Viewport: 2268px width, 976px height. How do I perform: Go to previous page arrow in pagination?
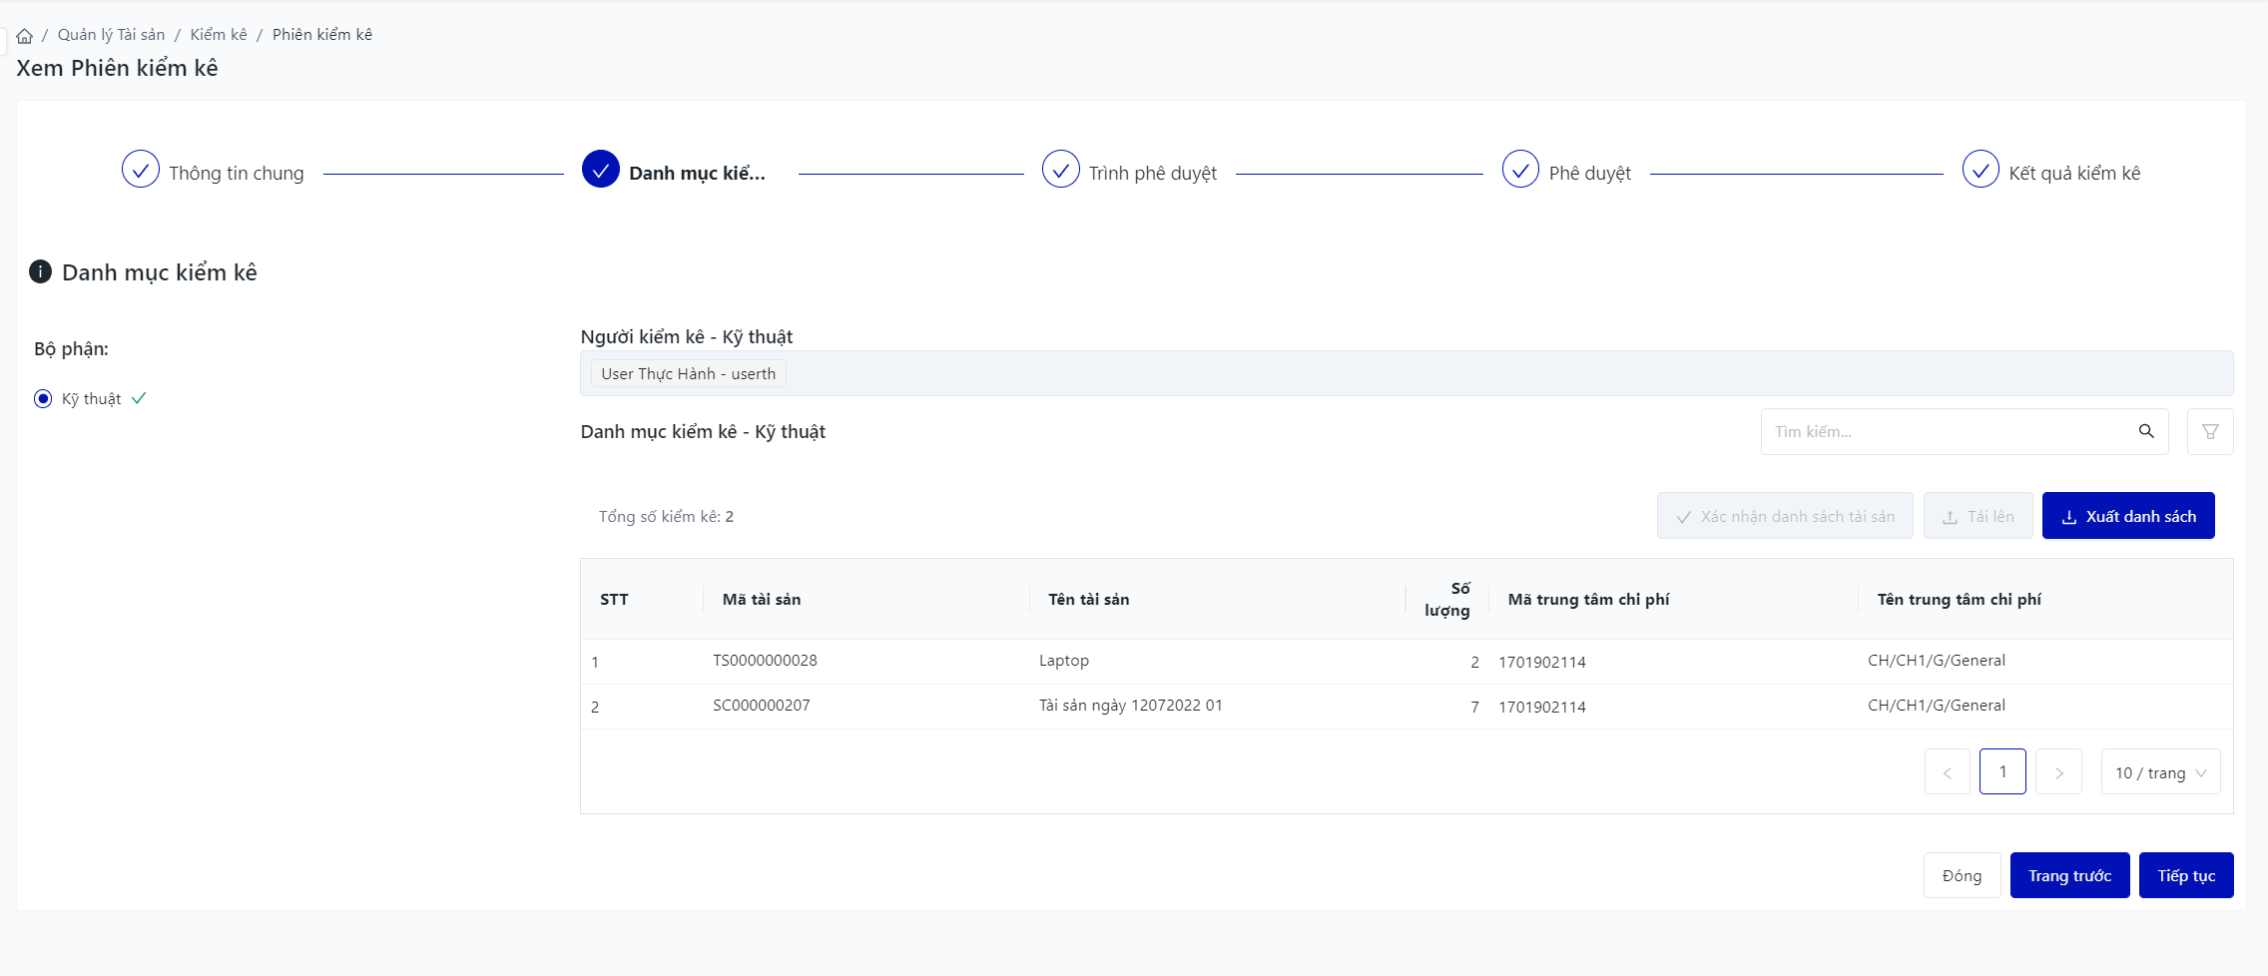click(x=1947, y=772)
